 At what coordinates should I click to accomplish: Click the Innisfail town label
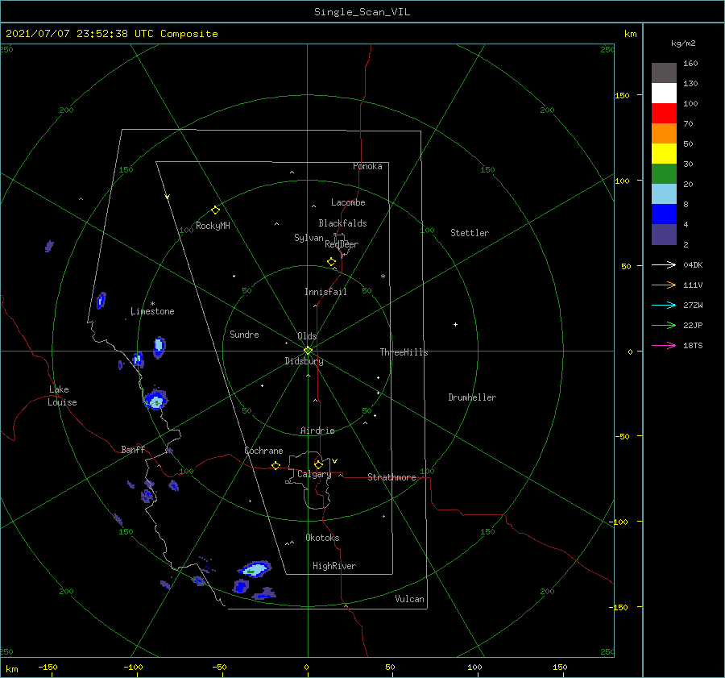point(325,292)
